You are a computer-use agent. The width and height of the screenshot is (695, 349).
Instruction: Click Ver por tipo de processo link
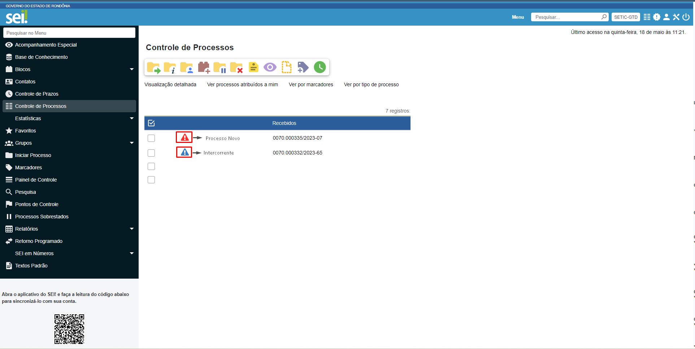(371, 84)
